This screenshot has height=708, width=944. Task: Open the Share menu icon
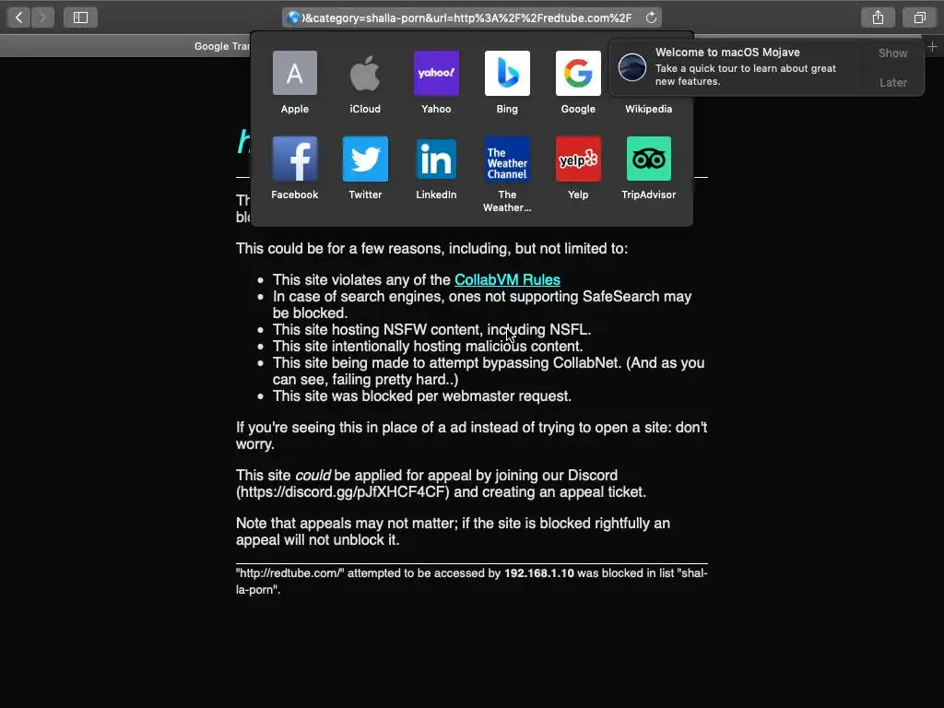pos(878,18)
